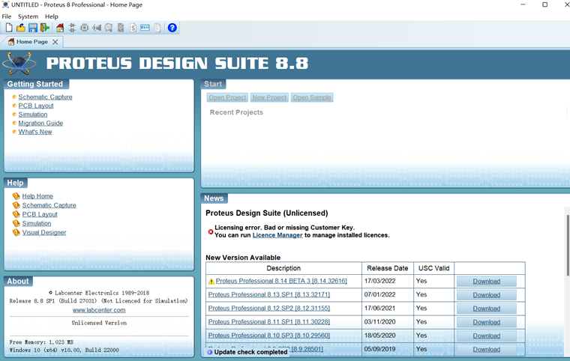Download the 8.12 SP2 release

coord(487,309)
